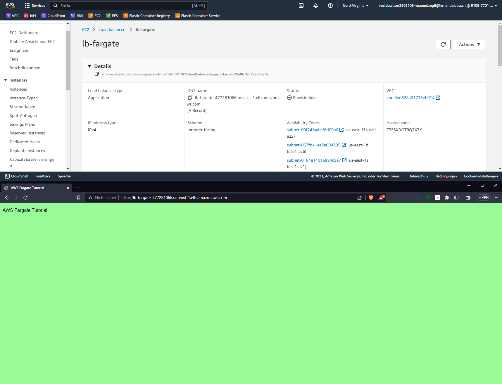502x384 pixels.
Task: Toggle the browser sidebar panel
Action: click(x=456, y=198)
